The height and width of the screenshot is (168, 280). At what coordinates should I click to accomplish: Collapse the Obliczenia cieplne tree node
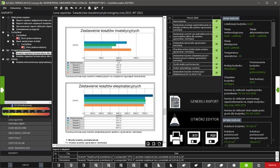tap(3, 18)
